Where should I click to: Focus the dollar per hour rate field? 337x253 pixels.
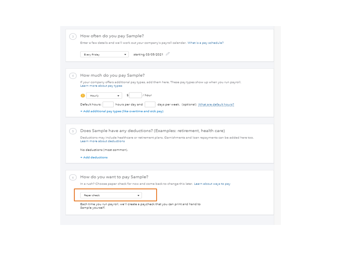pos(135,95)
